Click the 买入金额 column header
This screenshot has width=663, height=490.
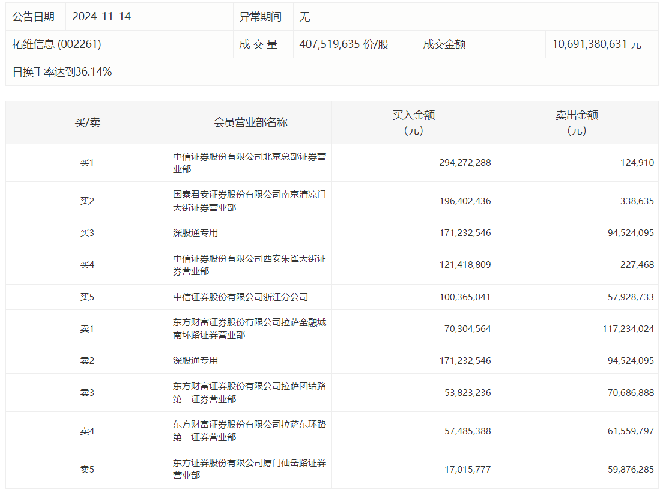click(x=413, y=122)
